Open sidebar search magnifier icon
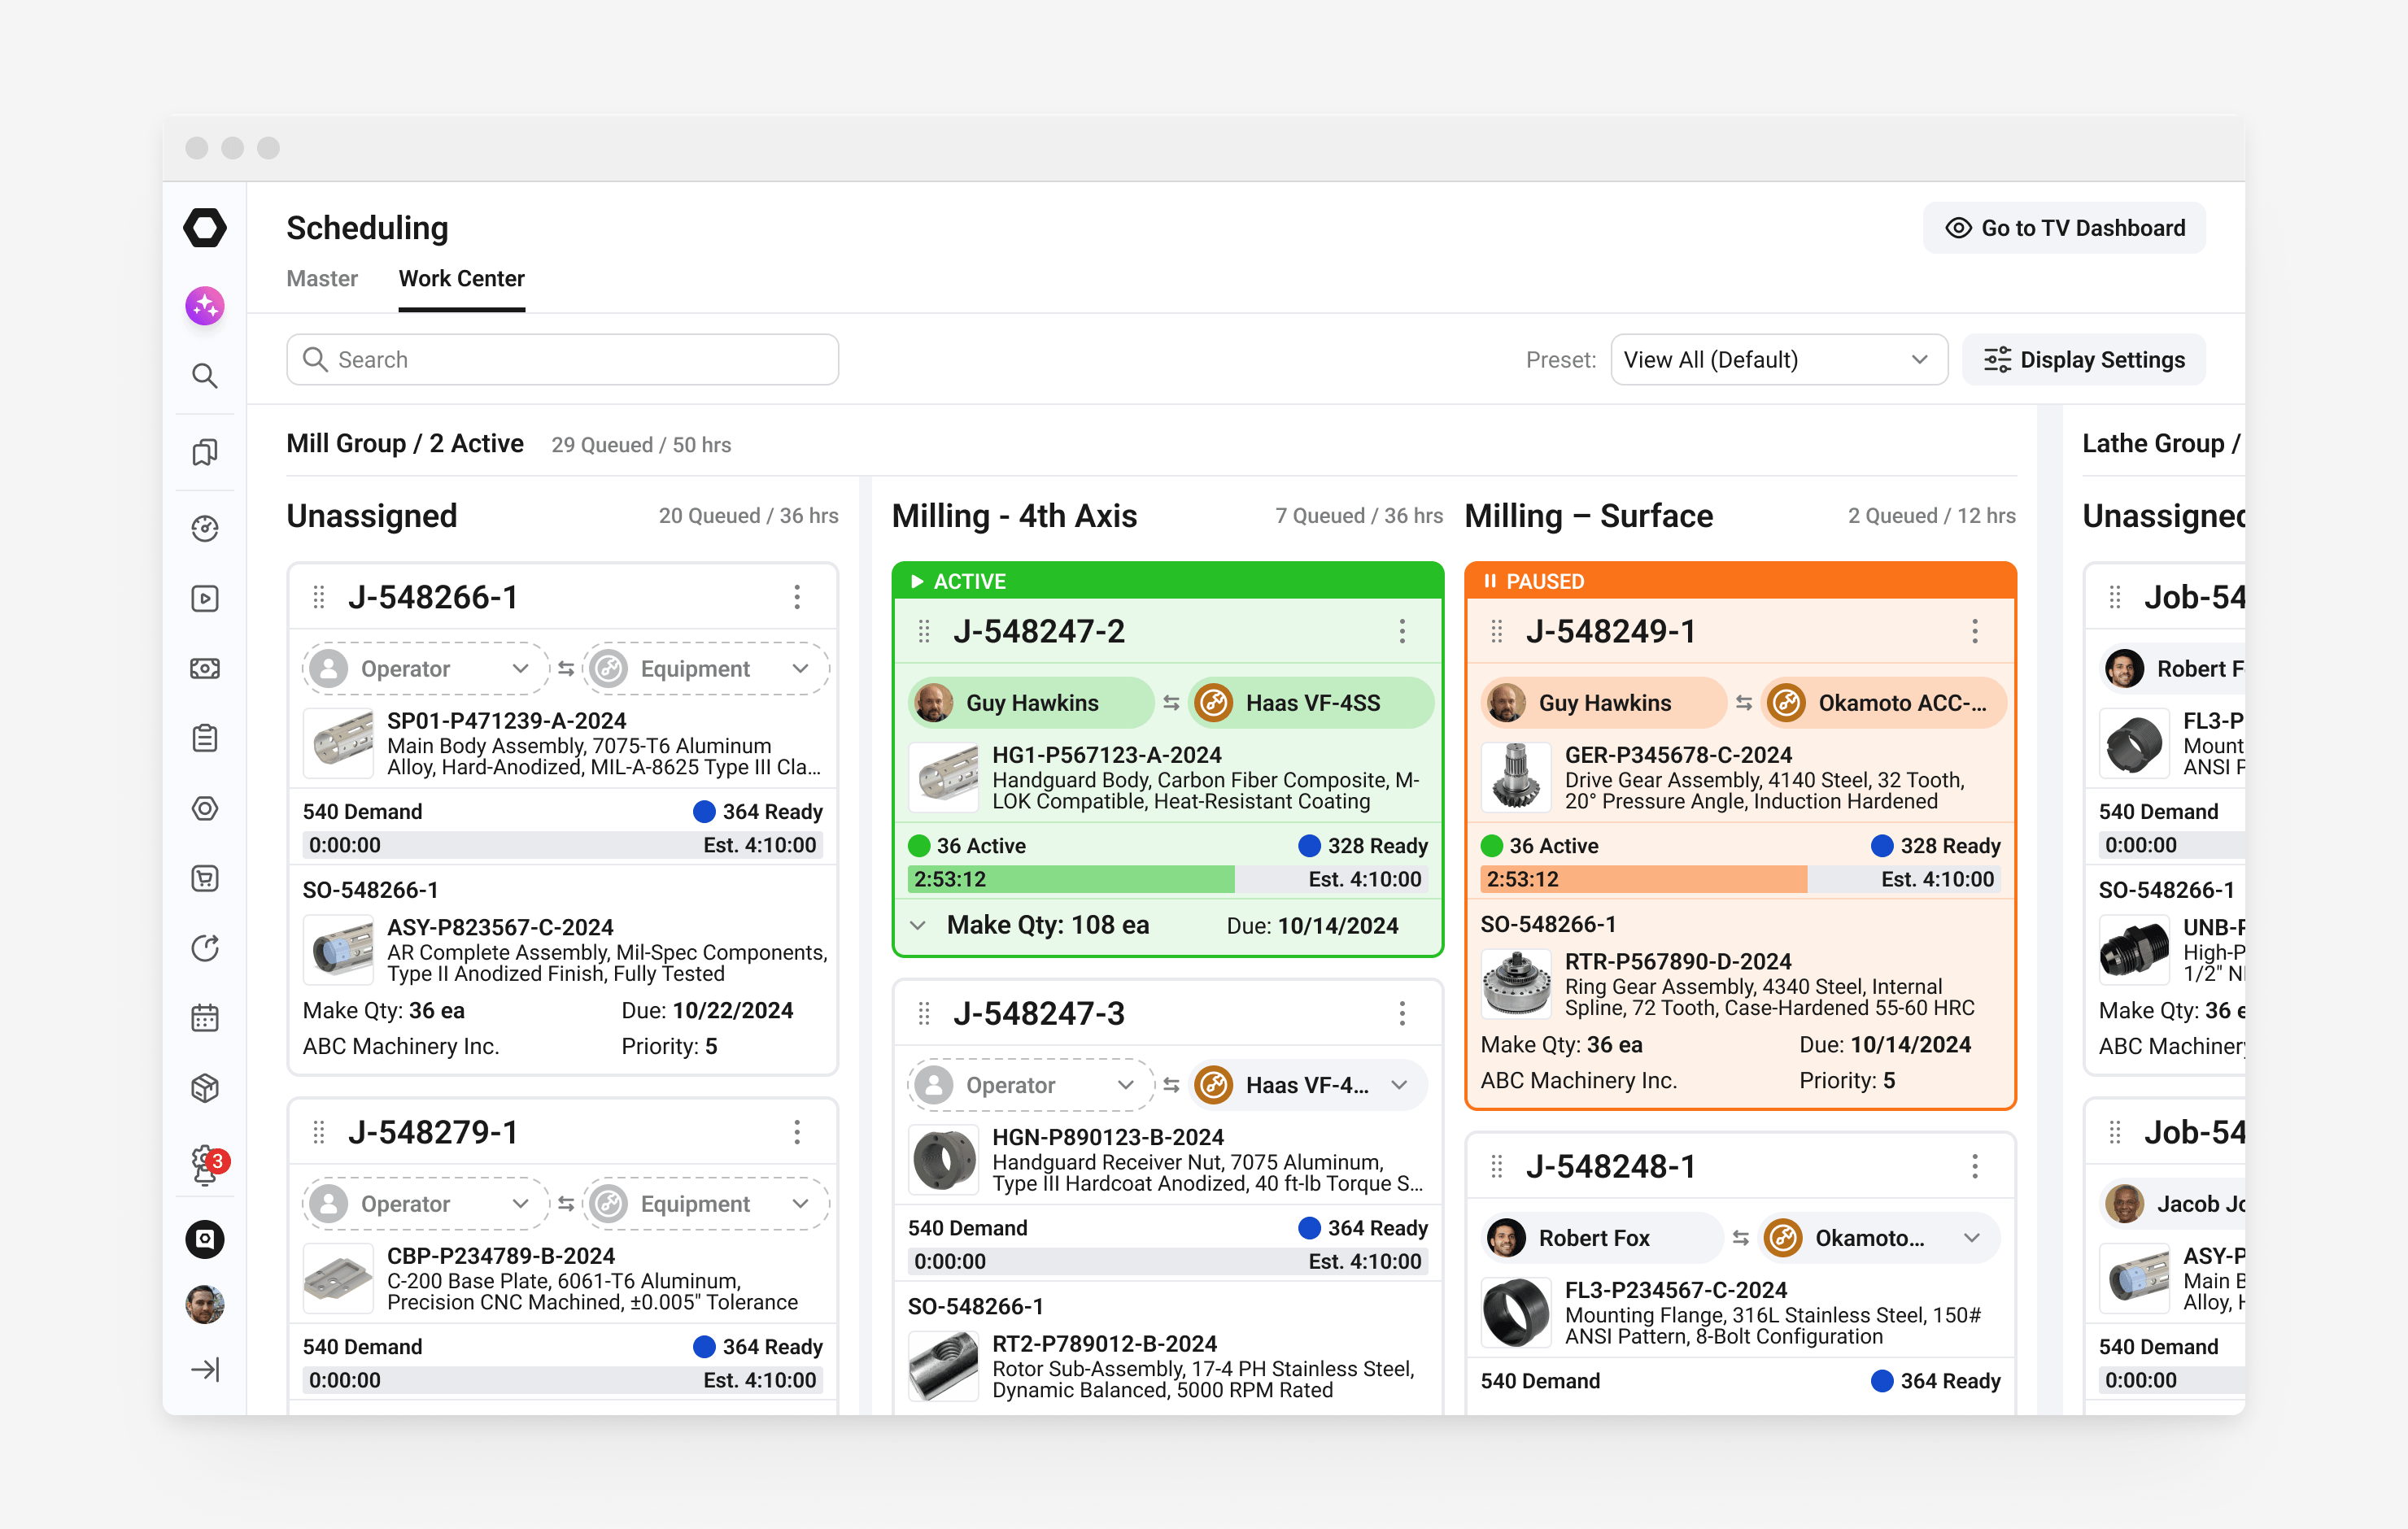Viewport: 2408px width, 1529px height. 205,376
